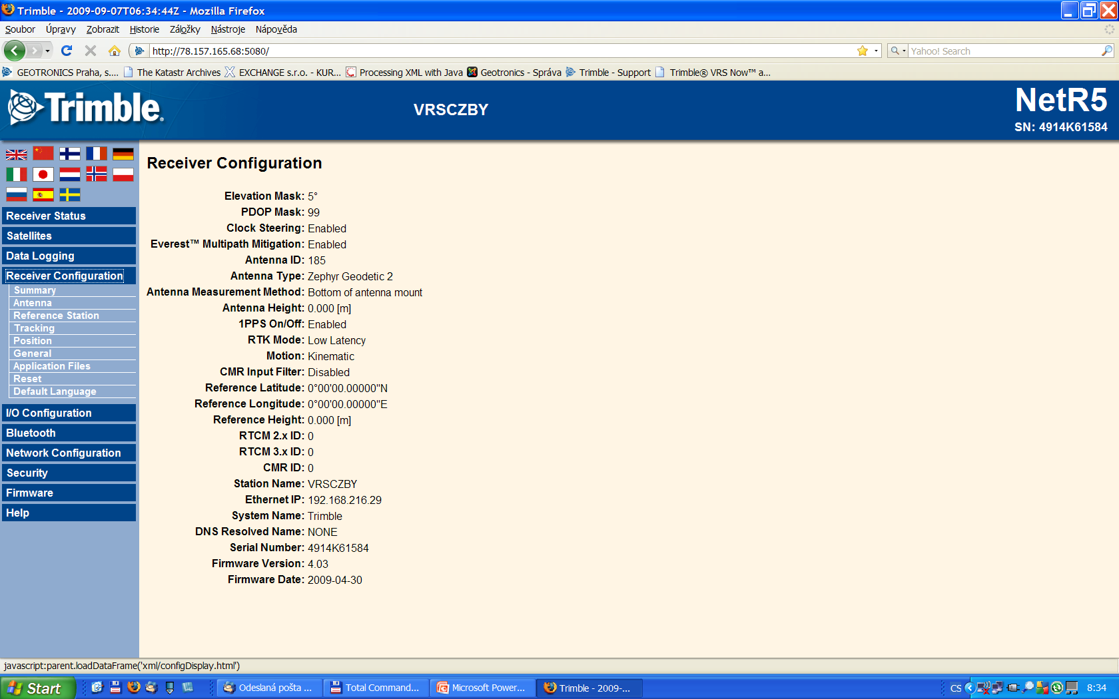The height and width of the screenshot is (699, 1119).
Task: Open the General submenu link
Action: [x=32, y=353]
